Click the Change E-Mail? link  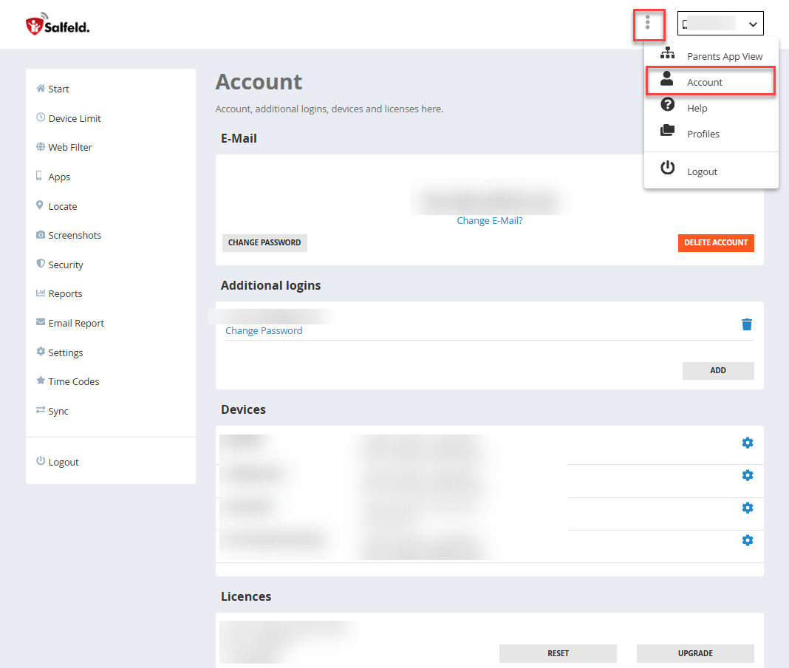[x=489, y=220]
